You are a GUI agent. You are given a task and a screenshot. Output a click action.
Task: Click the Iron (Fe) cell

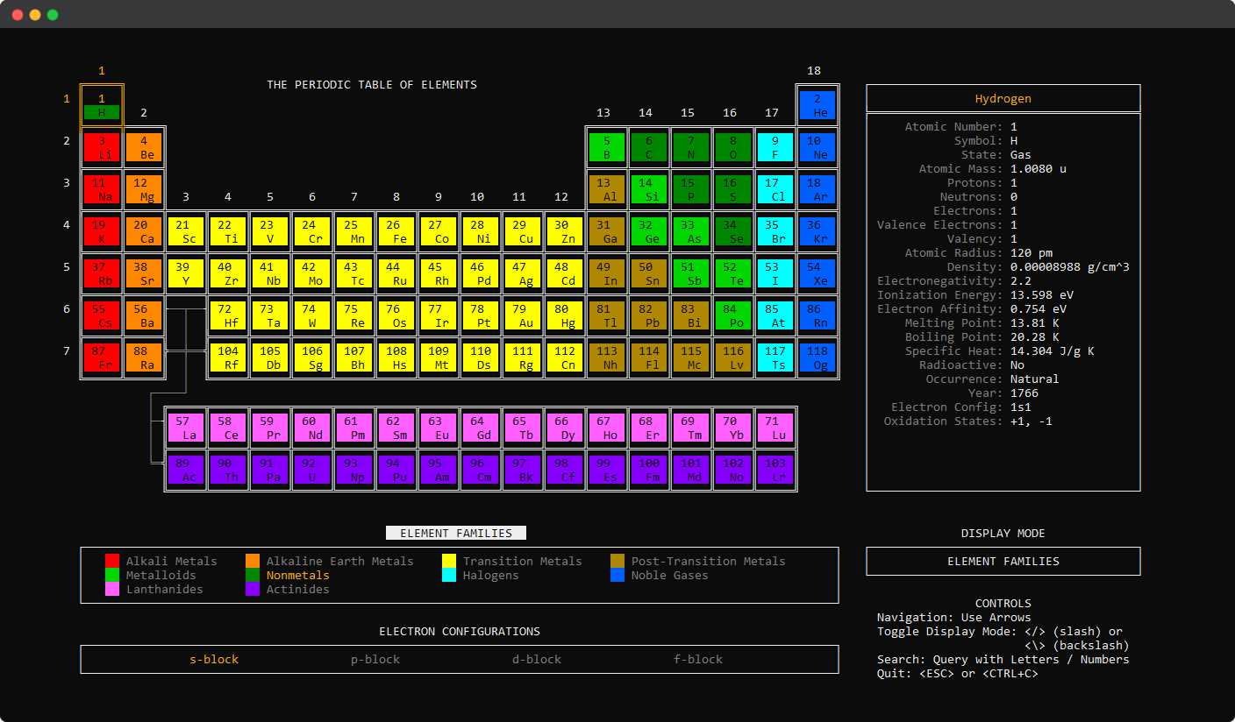tap(396, 231)
